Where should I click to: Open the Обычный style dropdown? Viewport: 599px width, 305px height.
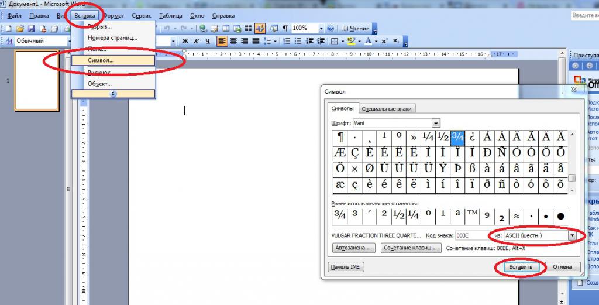70,41
